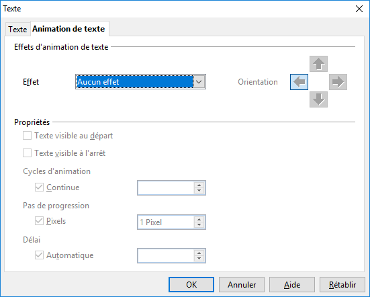This screenshot has width=370, height=297.
Task: Click the Annuler button
Action: point(242,285)
